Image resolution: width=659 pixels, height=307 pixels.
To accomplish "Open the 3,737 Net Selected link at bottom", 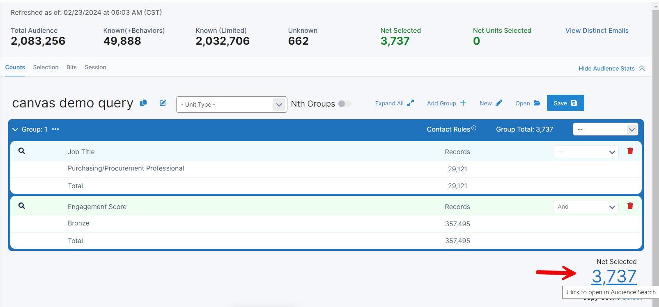I will click(614, 276).
